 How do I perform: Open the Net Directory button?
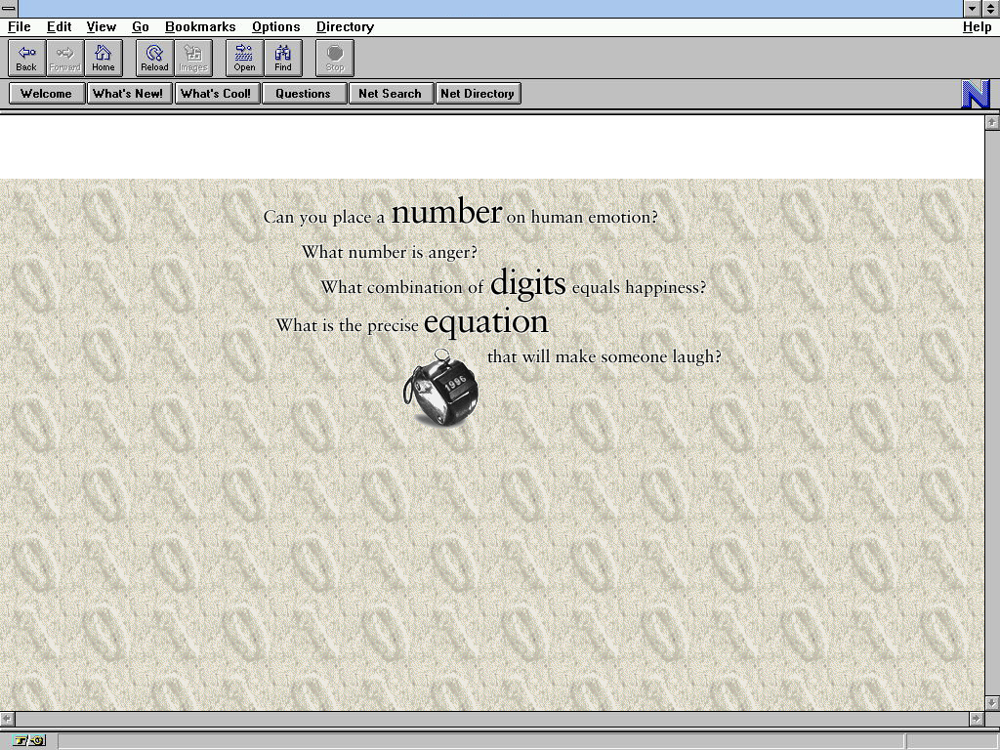coord(478,94)
